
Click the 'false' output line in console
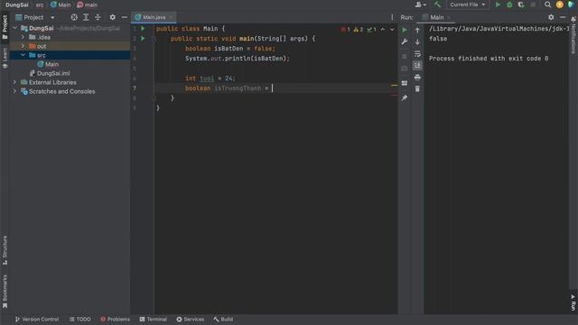click(x=438, y=39)
